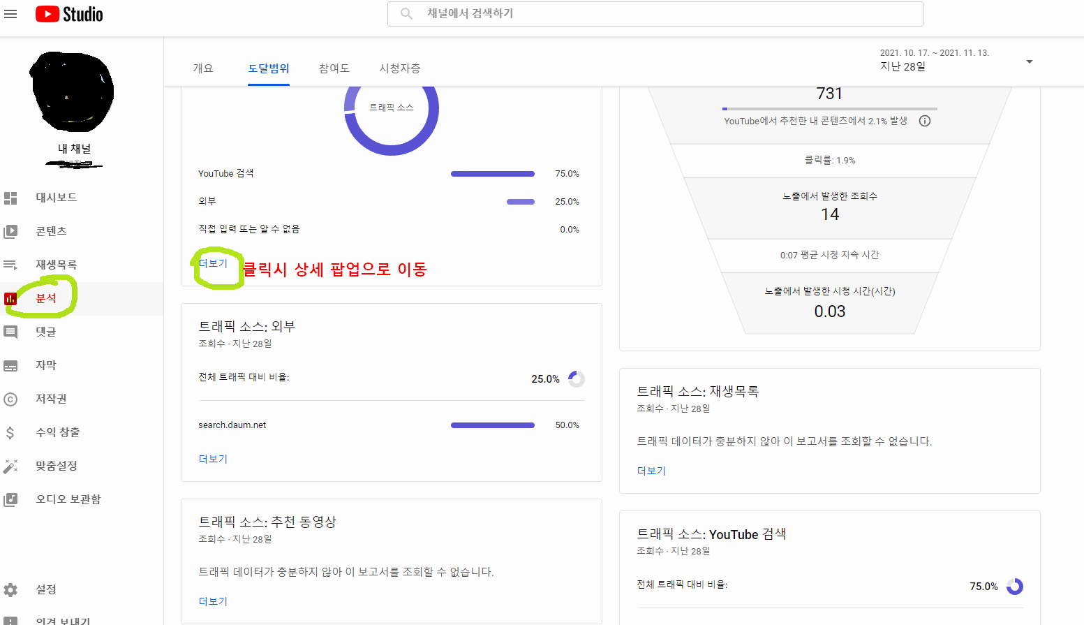Click the Content video icon
This screenshot has width=1084, height=625.
10,232
